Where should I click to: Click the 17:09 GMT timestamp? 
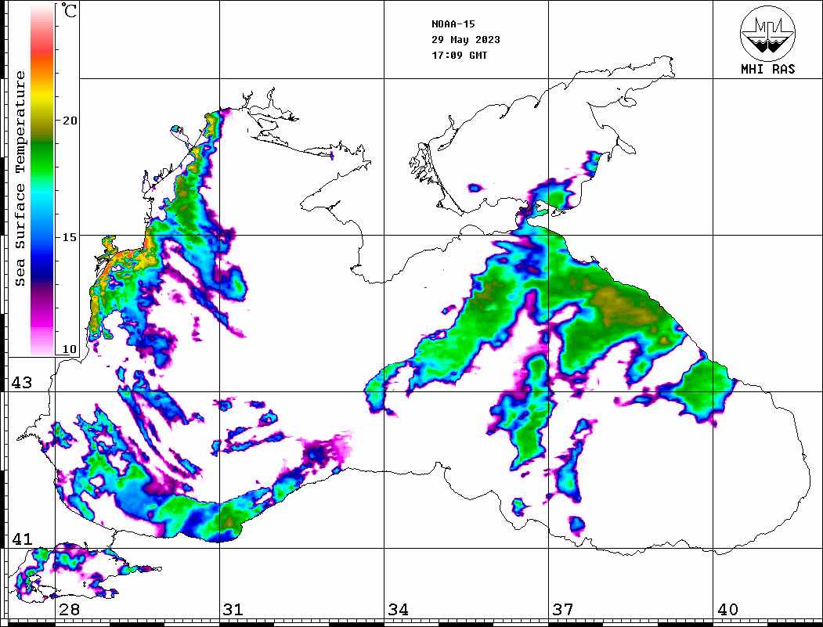pos(459,56)
